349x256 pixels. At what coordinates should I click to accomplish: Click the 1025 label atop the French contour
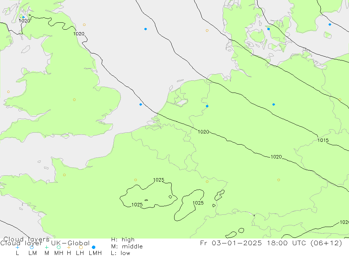(159, 180)
